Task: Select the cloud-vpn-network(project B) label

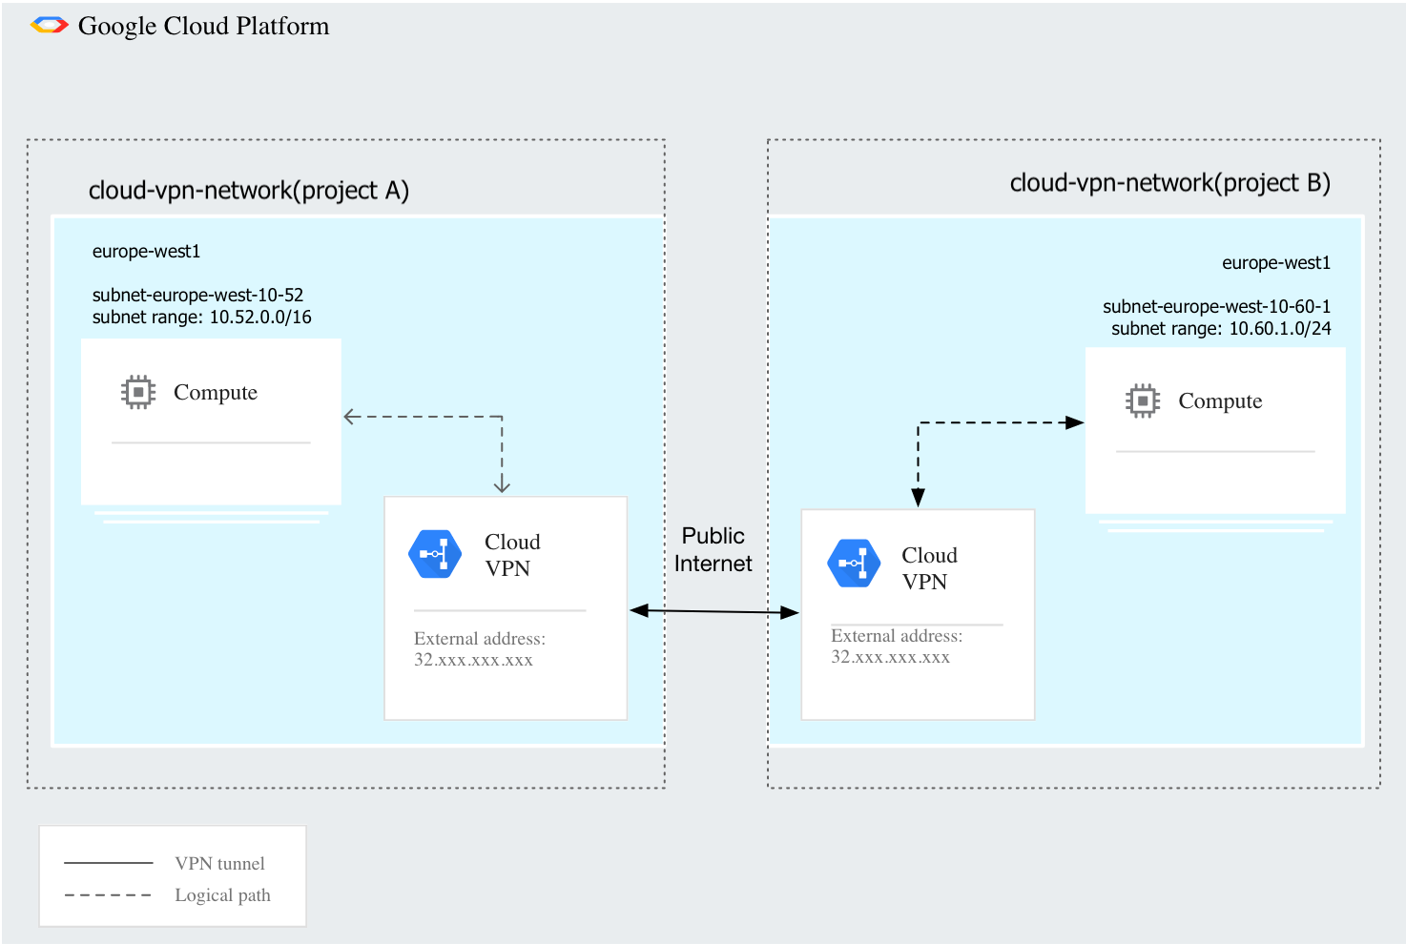Action: (x=1170, y=183)
